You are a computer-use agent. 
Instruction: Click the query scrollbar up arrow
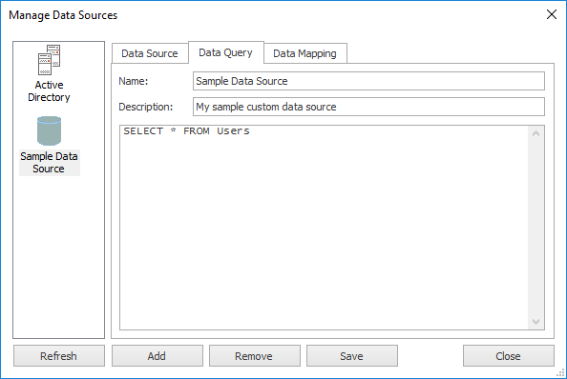click(535, 133)
